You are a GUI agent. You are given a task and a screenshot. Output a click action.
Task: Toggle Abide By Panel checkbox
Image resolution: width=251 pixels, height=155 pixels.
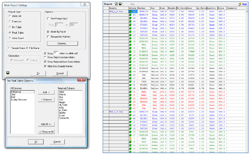tap(48, 32)
